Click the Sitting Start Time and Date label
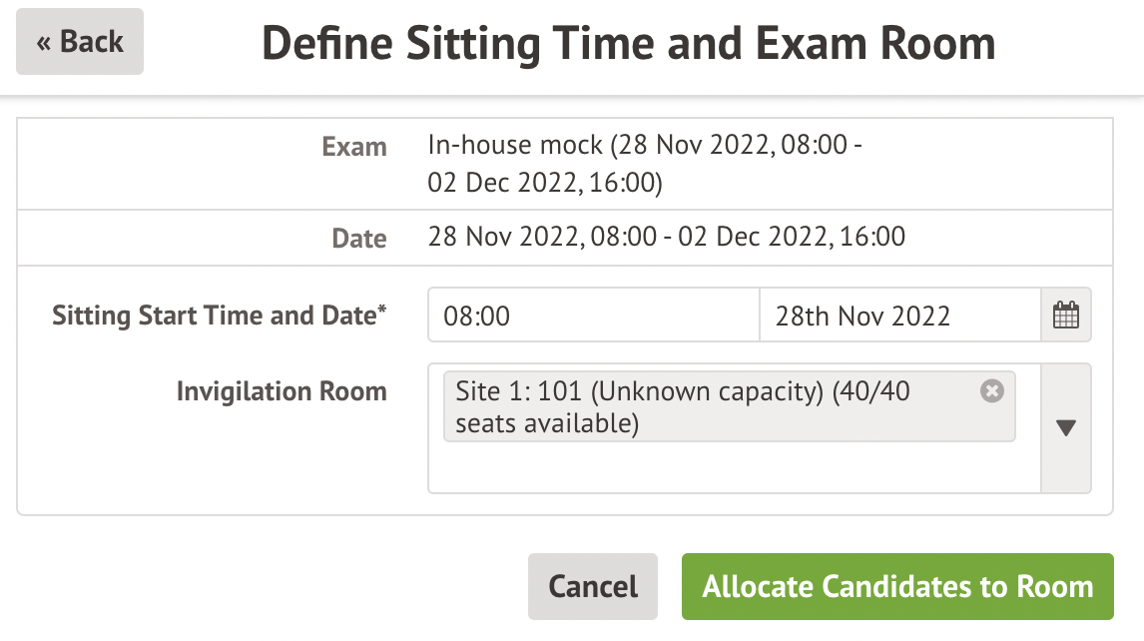The width and height of the screenshot is (1144, 641). [x=214, y=317]
